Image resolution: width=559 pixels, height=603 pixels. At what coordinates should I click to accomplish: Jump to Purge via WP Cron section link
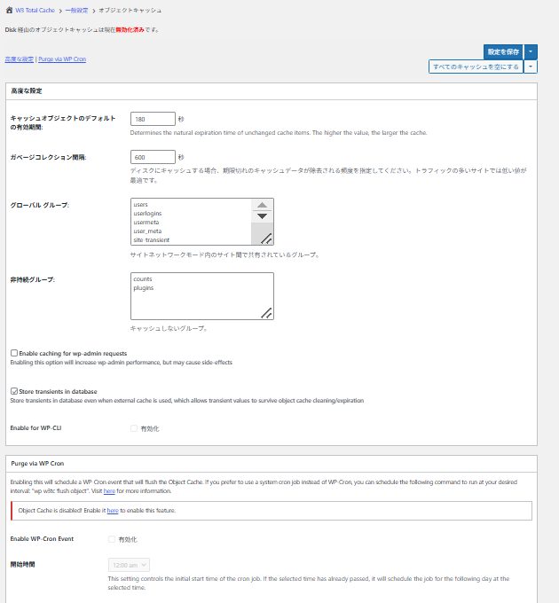coord(62,59)
